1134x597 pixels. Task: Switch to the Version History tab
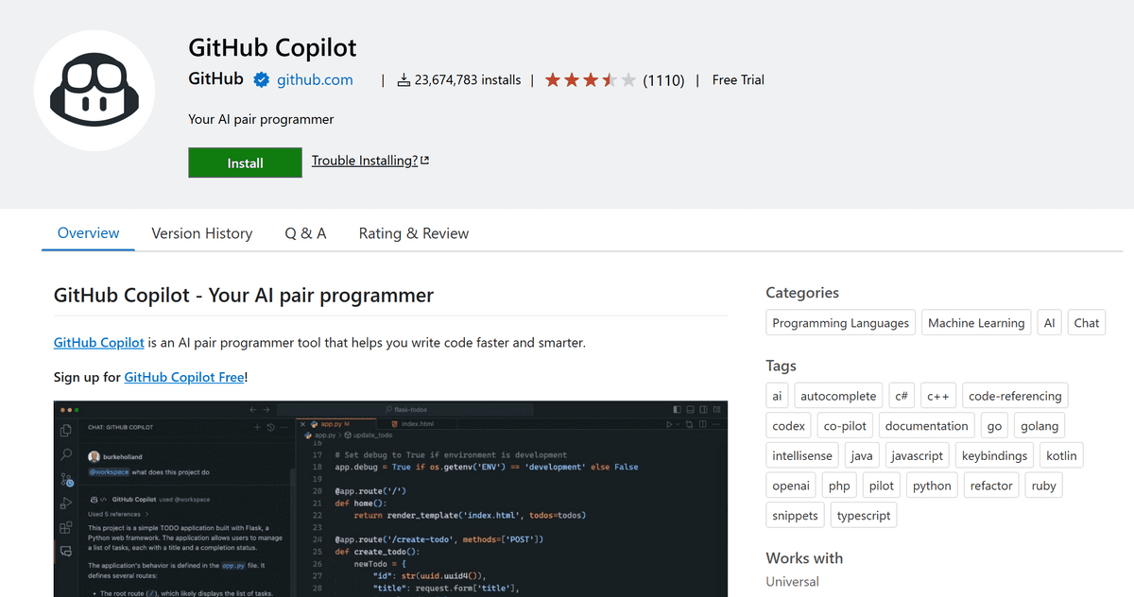(x=201, y=233)
